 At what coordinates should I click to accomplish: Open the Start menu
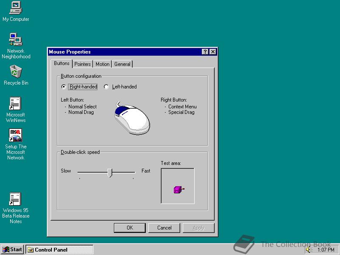12,249
